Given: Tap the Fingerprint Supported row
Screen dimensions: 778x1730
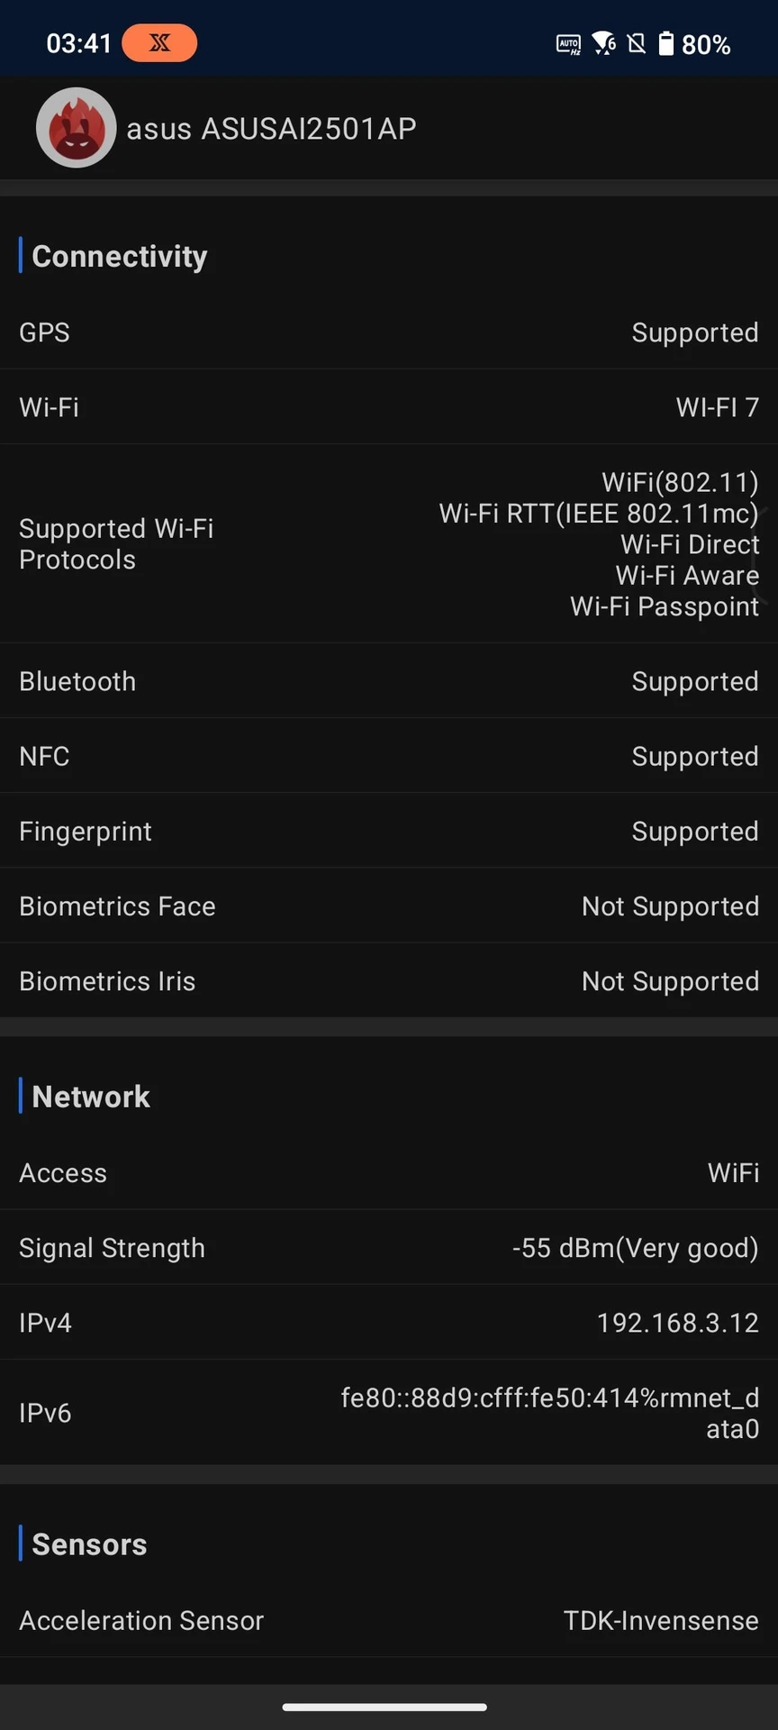Looking at the screenshot, I should tap(389, 831).
